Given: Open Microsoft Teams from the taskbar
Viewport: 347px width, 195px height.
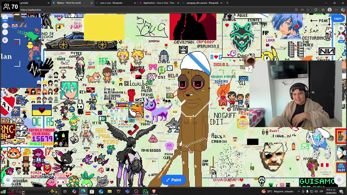Looking at the screenshot, I should (127, 192).
